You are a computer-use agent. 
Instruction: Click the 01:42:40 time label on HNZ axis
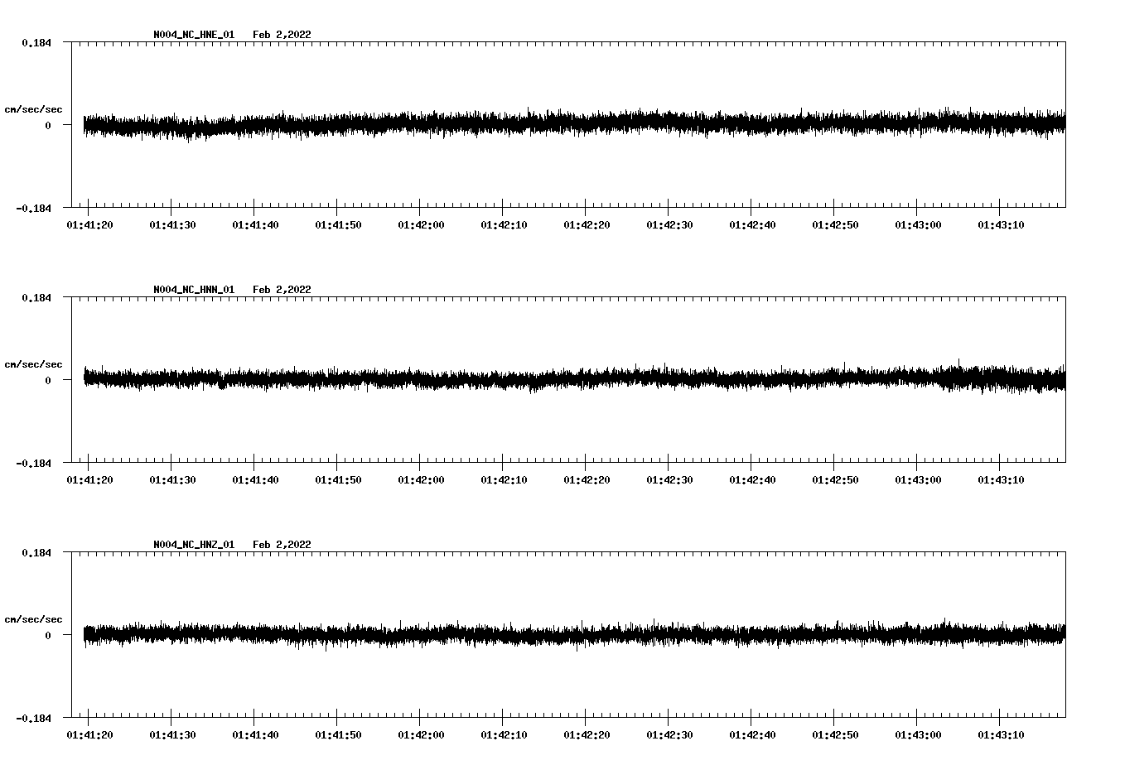click(752, 735)
